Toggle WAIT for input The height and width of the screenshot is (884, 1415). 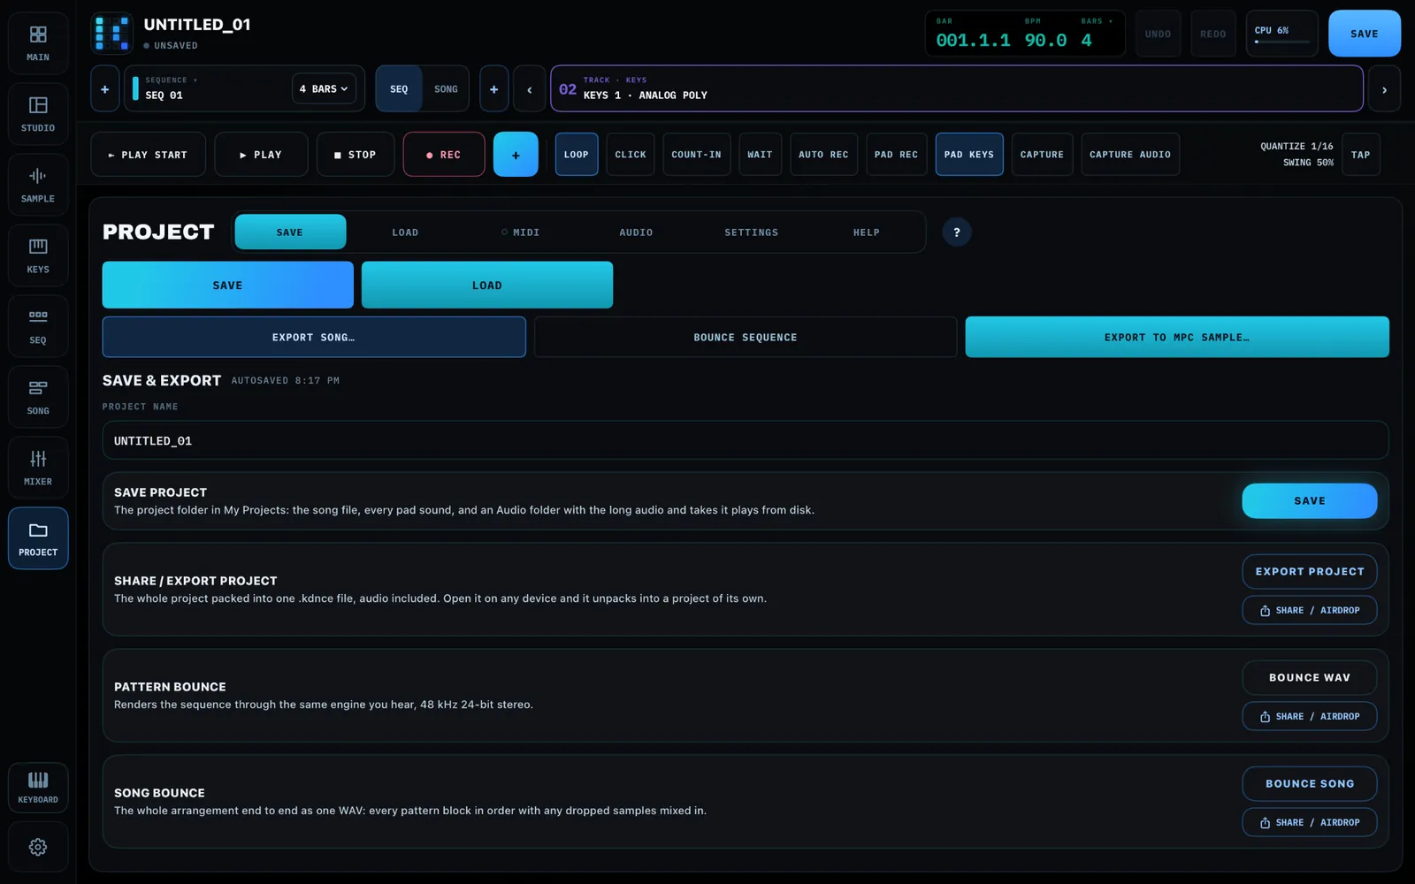tap(760, 155)
